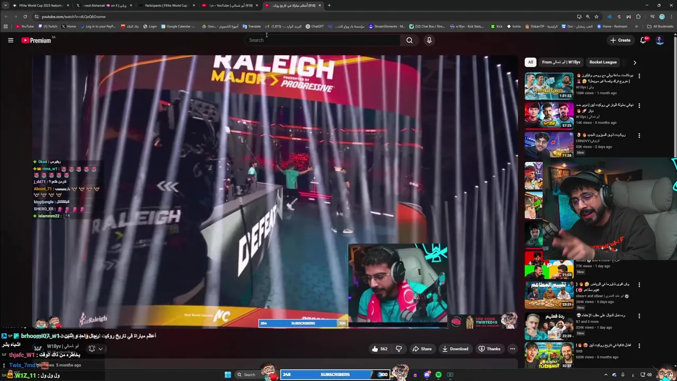
Task: Open the subscription notification bell dropdown
Action: click(96, 349)
